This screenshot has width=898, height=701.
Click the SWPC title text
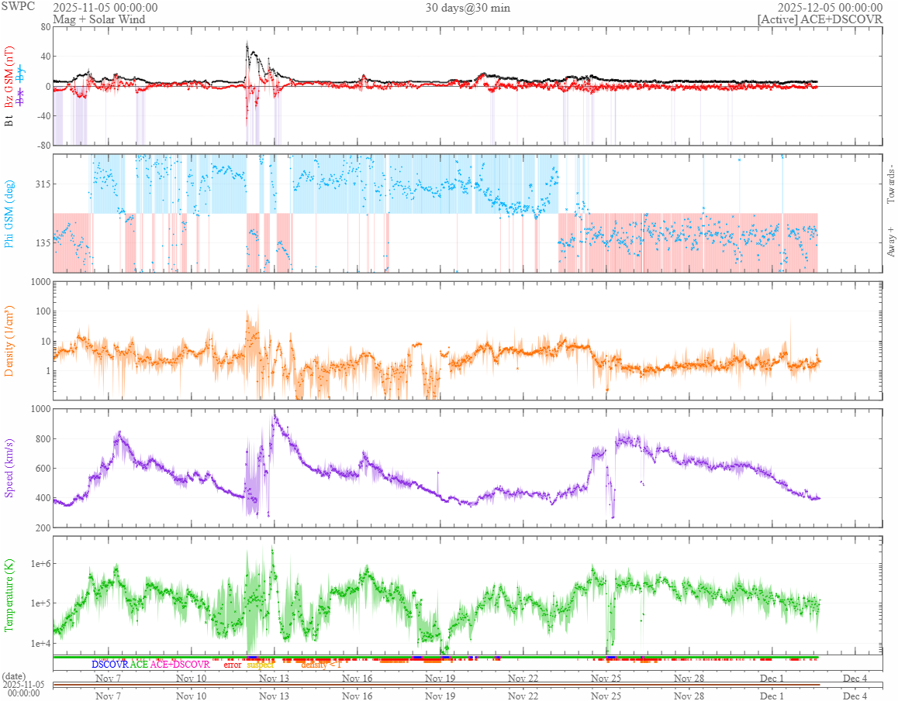tap(18, 6)
